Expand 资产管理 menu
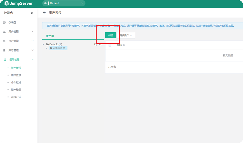Viewport: 243px width, 143px height. 19,41
